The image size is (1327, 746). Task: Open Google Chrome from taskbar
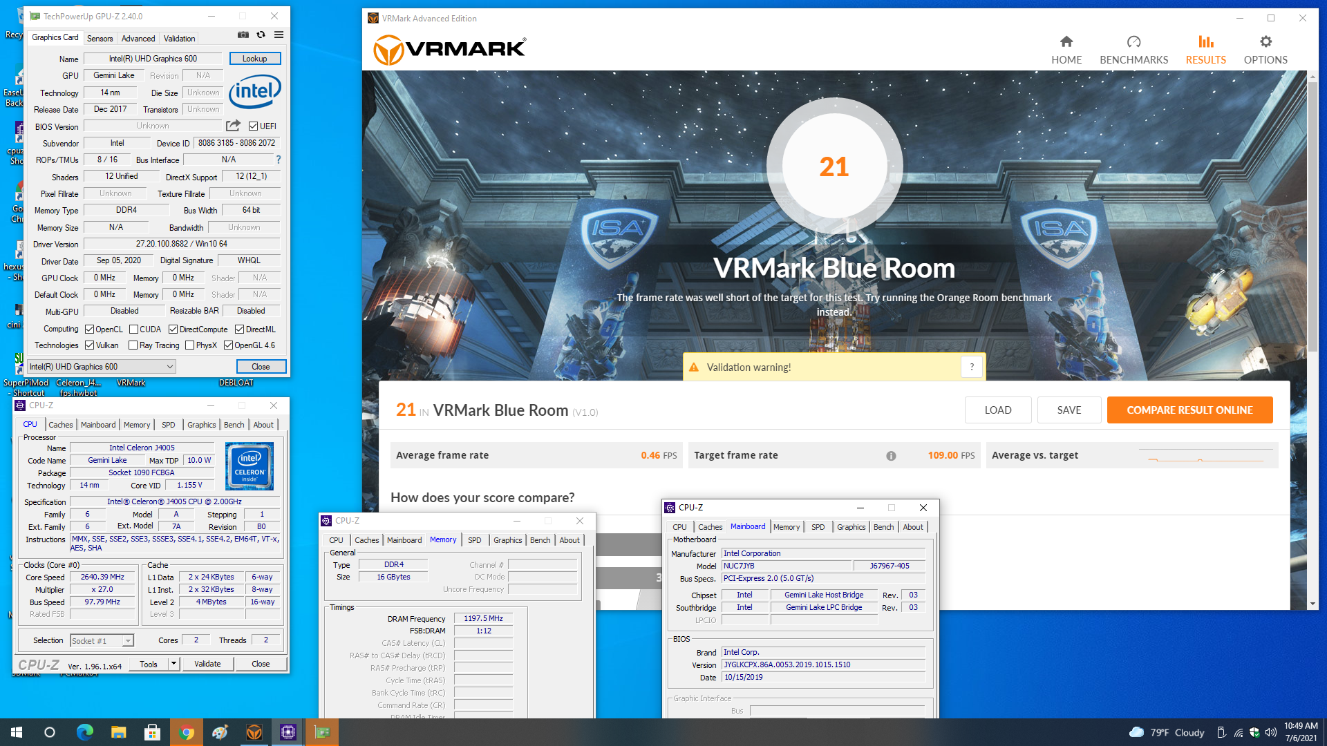(x=186, y=732)
